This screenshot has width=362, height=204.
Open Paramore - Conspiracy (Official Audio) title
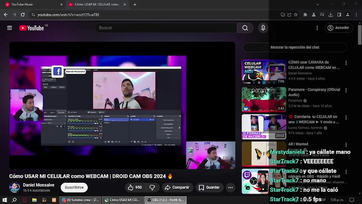click(x=314, y=92)
